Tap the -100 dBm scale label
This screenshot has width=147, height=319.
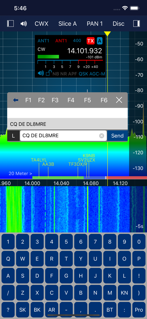tap(138, 122)
